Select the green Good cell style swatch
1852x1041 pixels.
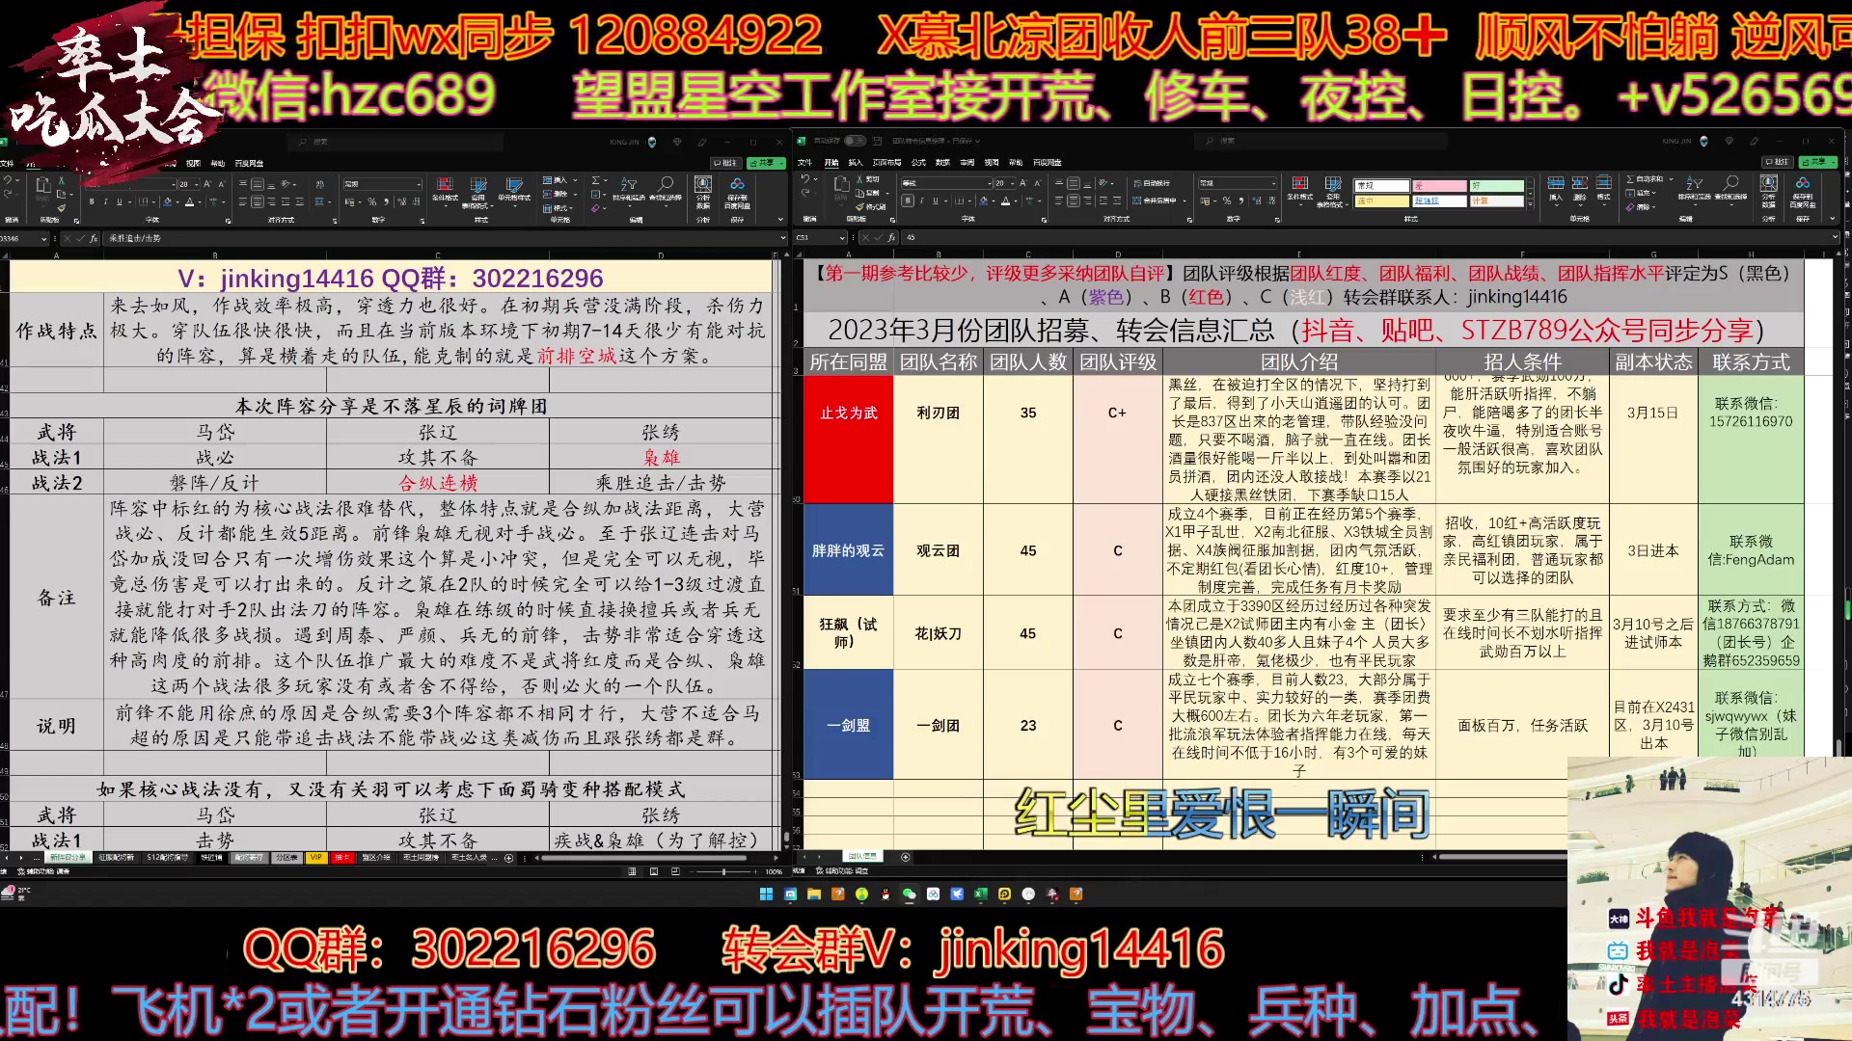1497,186
